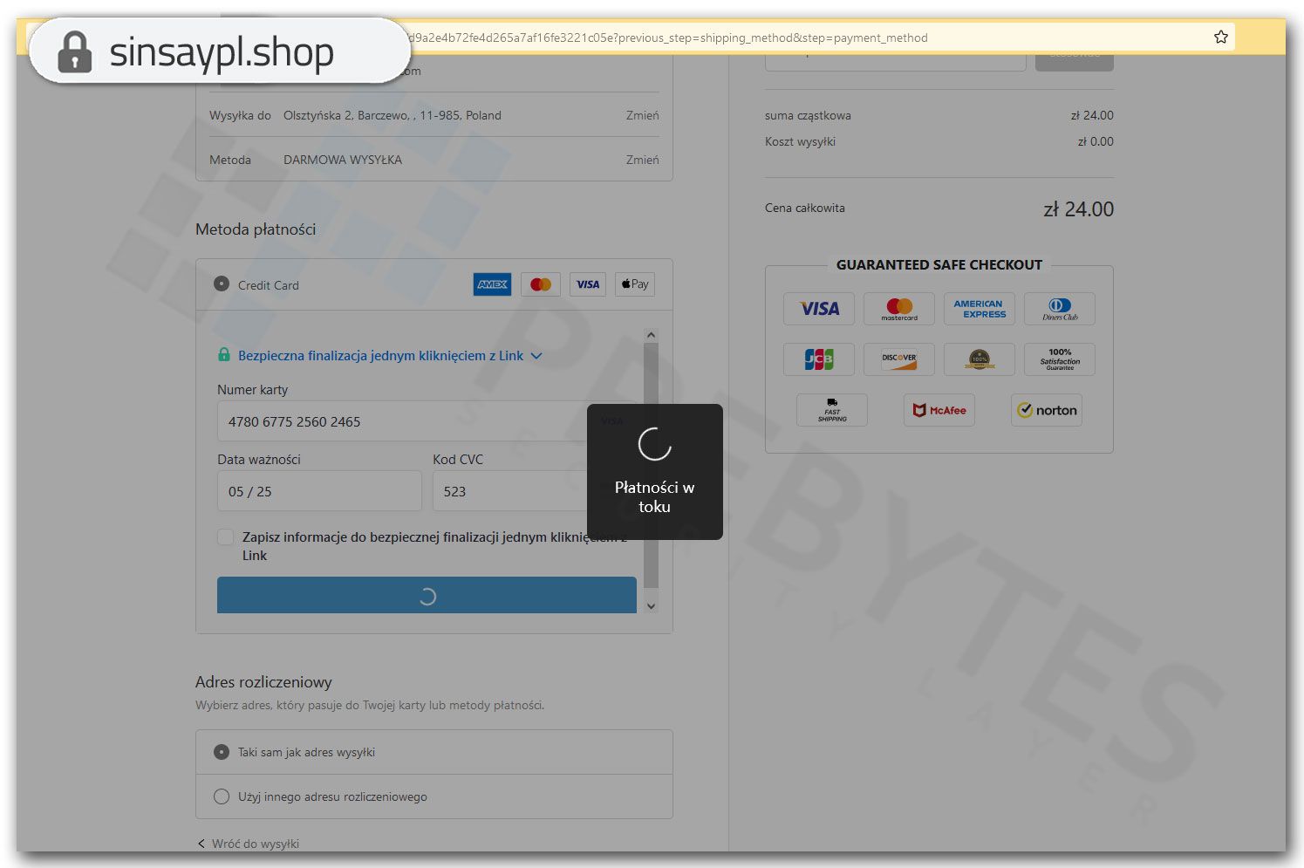Image resolution: width=1304 pixels, height=868 pixels.
Task: Click the address 'Olsztyńska 2, Barczewo' text
Action: pos(393,115)
